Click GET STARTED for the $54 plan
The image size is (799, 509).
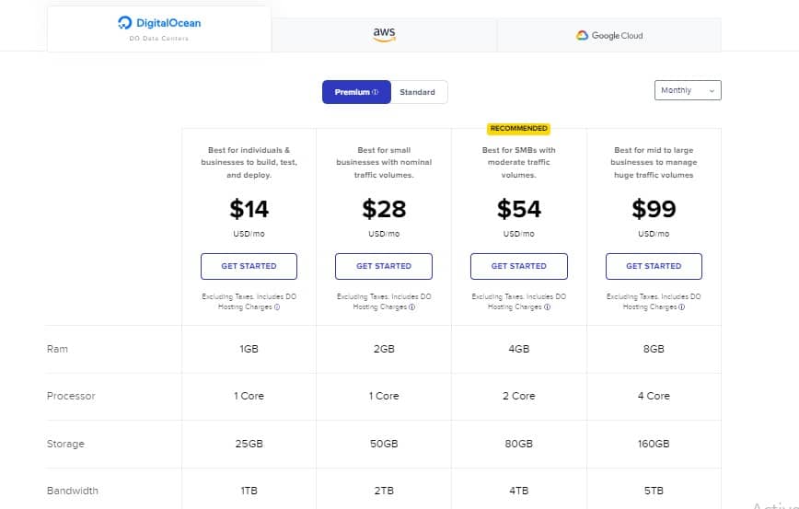(x=519, y=266)
